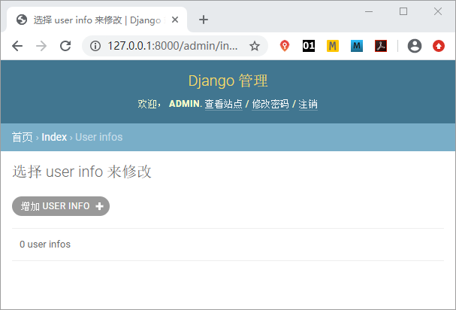Open the red map pin extension
This screenshot has height=310, width=456.
(x=285, y=46)
